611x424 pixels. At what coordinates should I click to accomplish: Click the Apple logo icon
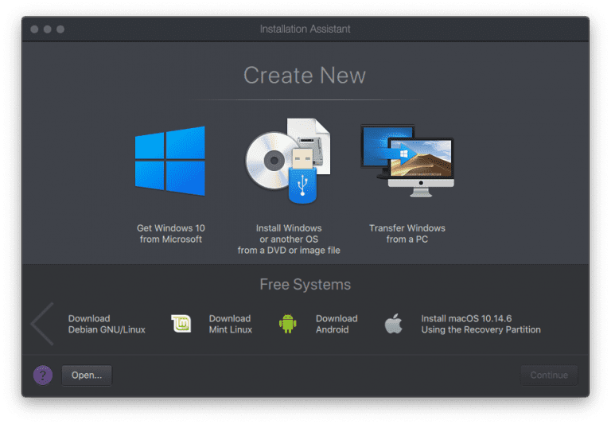tap(394, 324)
